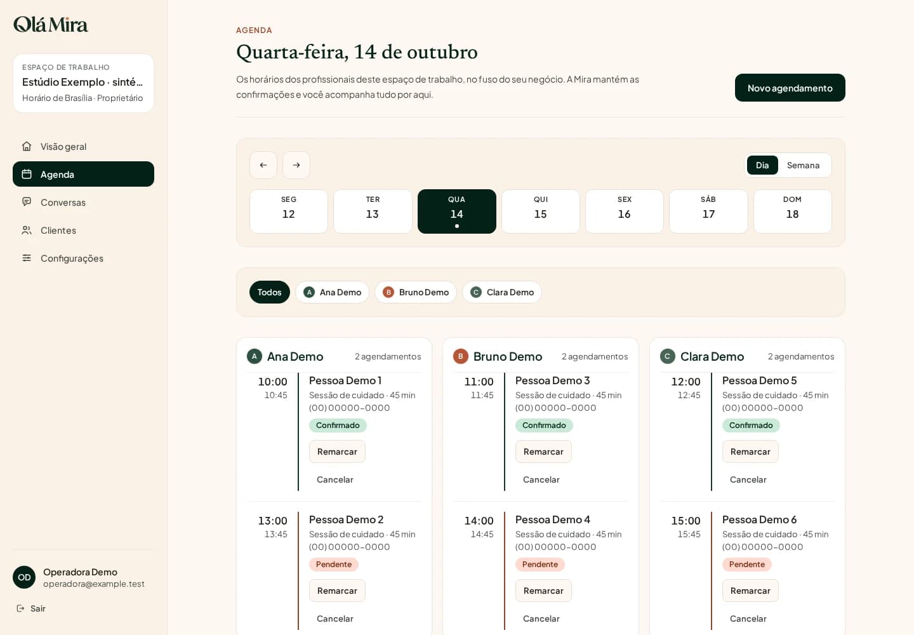
Task: Click Bruno Demo's avatar in column header
Action: pyautogui.click(x=461, y=356)
